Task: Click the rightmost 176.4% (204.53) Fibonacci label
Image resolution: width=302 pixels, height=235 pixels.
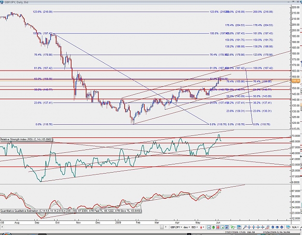Action: (x=263, y=25)
